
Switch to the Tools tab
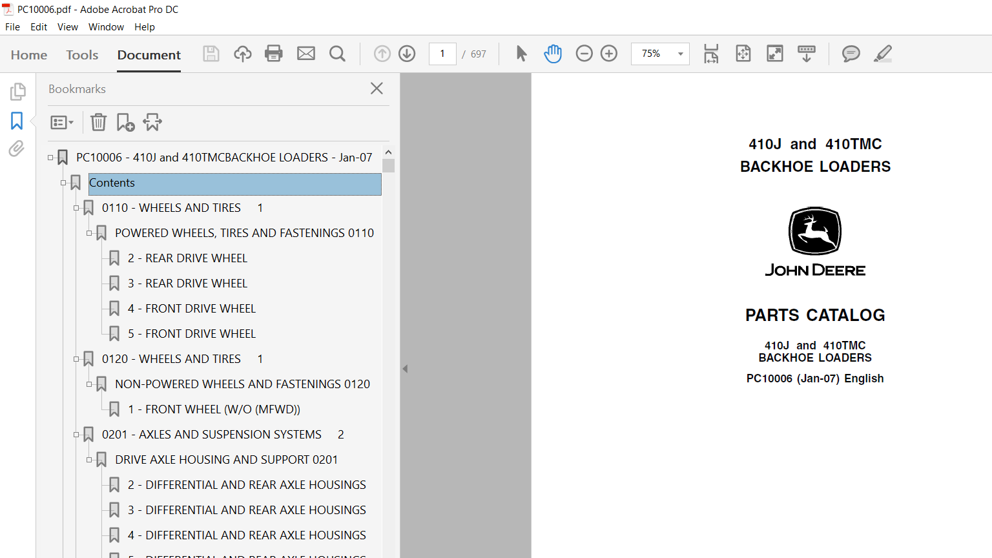82,55
